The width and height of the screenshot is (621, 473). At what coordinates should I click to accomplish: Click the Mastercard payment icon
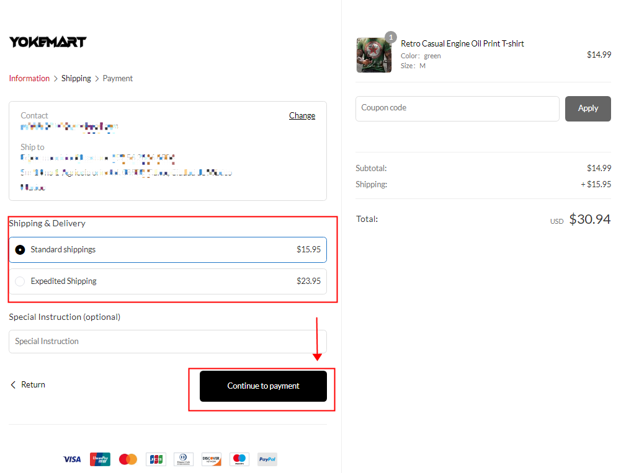[128, 459]
